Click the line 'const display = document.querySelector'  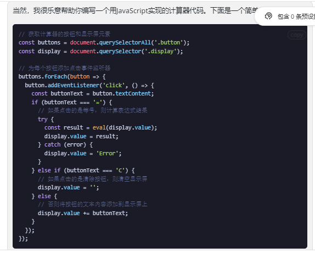tap(100, 51)
